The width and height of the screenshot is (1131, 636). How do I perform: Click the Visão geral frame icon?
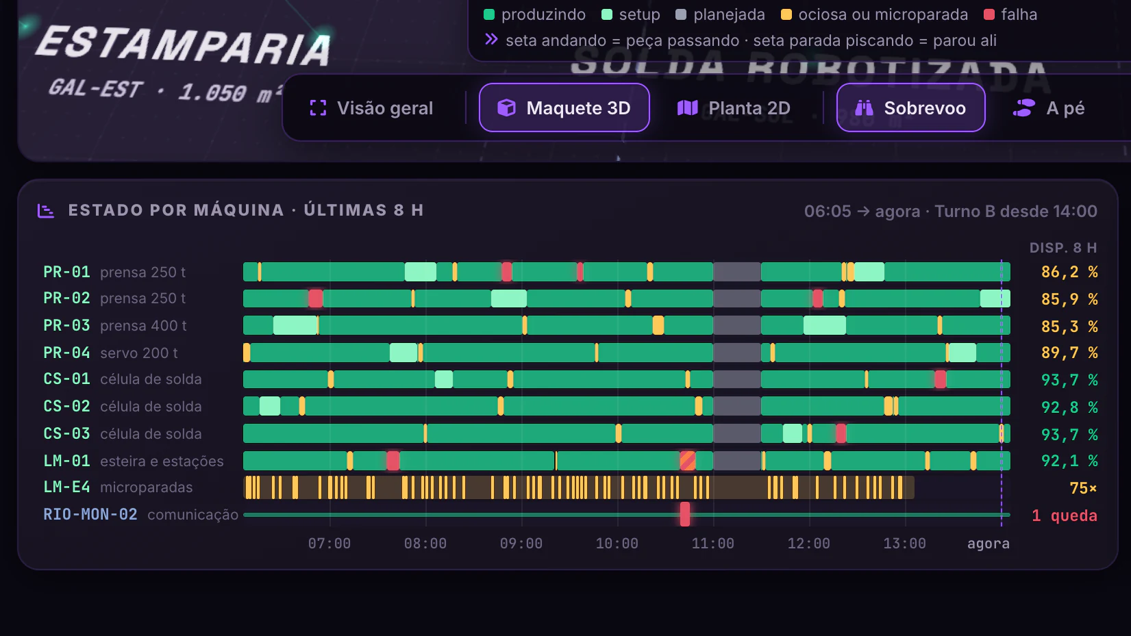[318, 108]
